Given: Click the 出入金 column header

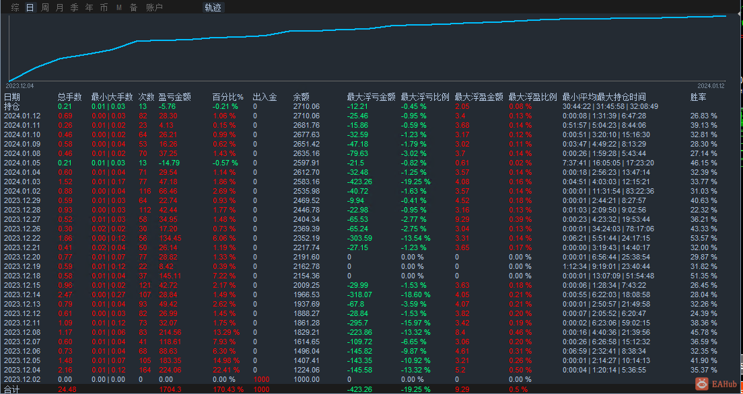Looking at the screenshot, I should click(265, 97).
